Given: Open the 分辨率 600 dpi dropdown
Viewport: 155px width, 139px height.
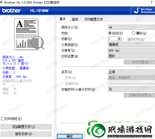Looking at the screenshot, I should (x=131, y=50).
